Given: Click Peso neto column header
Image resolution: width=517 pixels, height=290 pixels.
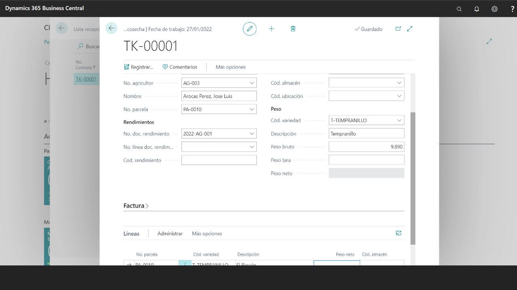Looking at the screenshot, I should coord(345,255).
